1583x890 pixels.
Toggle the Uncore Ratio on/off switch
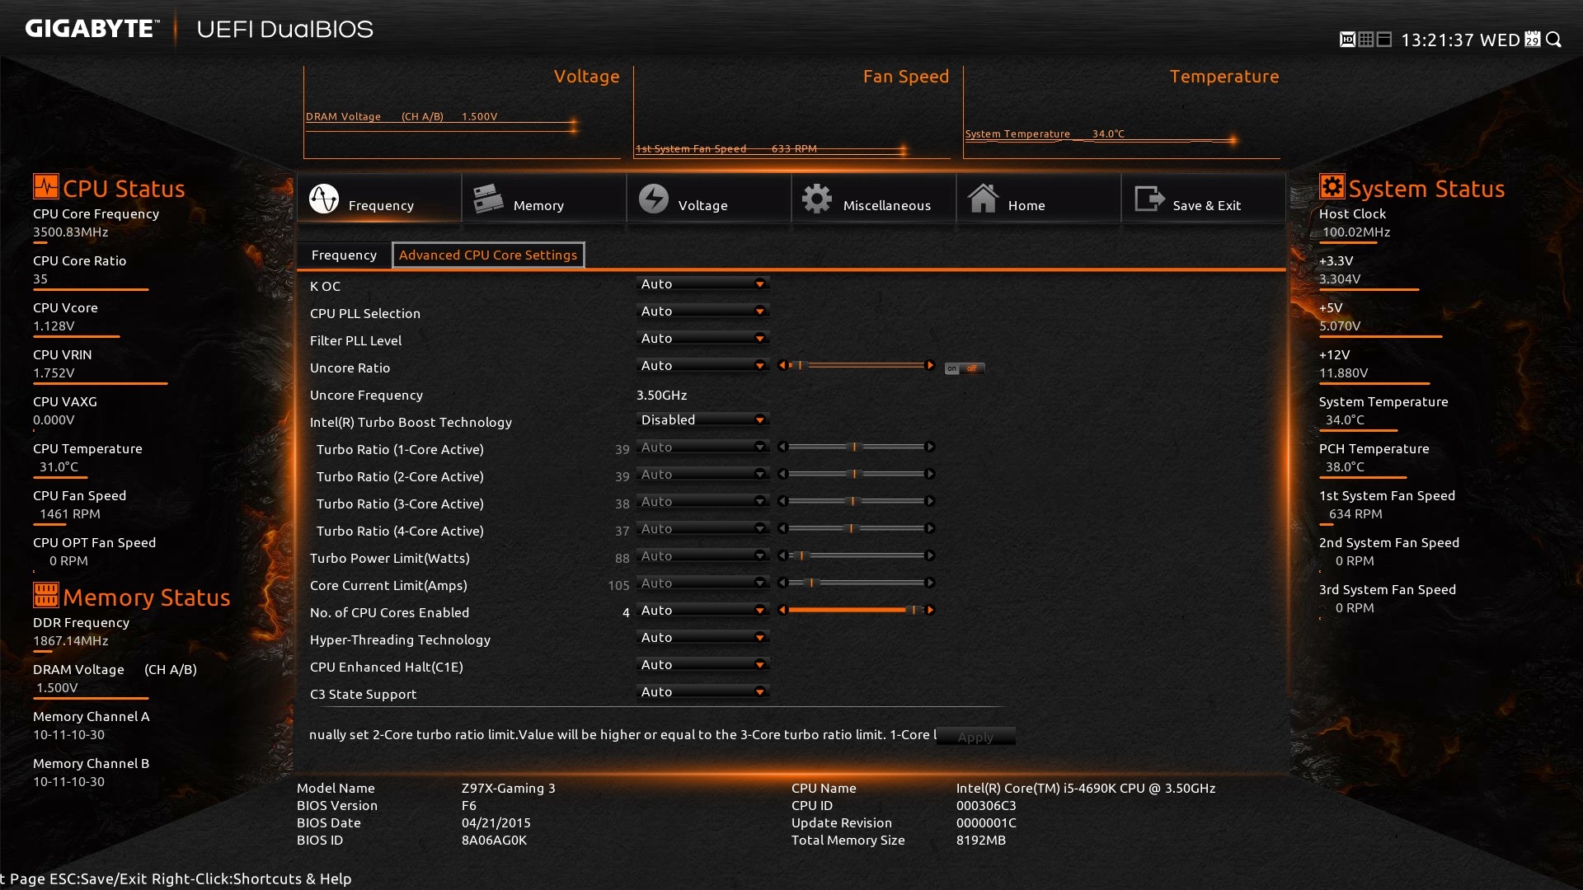point(964,368)
